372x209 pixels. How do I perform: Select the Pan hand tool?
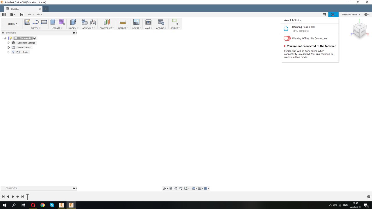point(176,189)
